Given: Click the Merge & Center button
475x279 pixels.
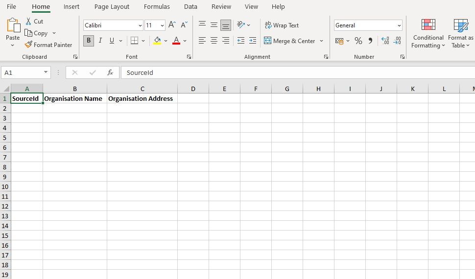Looking at the screenshot, I should pos(289,41).
